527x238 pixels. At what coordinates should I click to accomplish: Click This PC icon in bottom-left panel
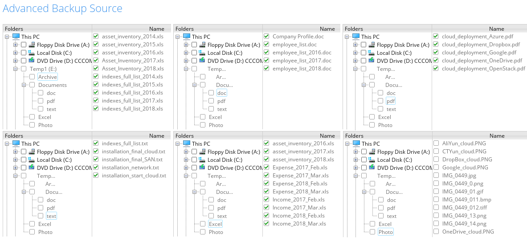coord(16,144)
